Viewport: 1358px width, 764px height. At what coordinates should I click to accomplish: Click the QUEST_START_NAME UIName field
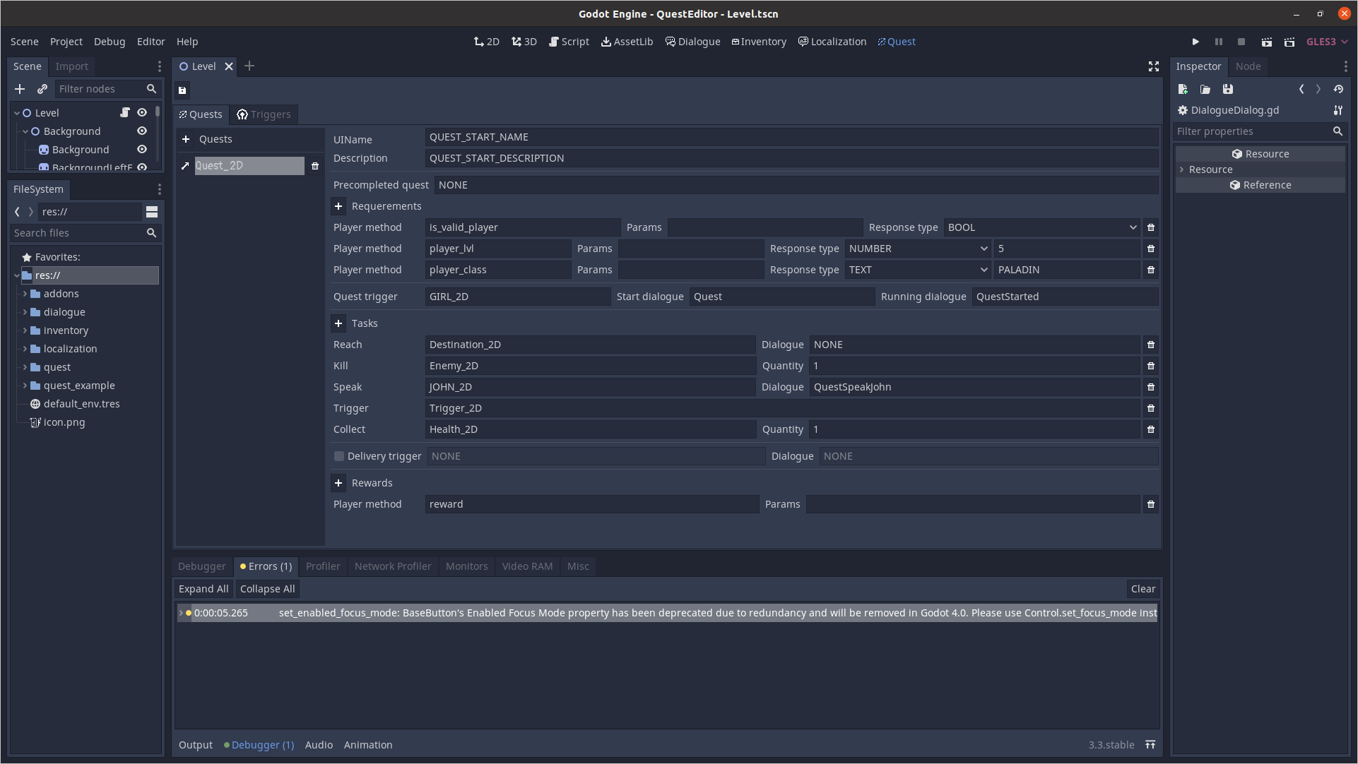tap(791, 137)
